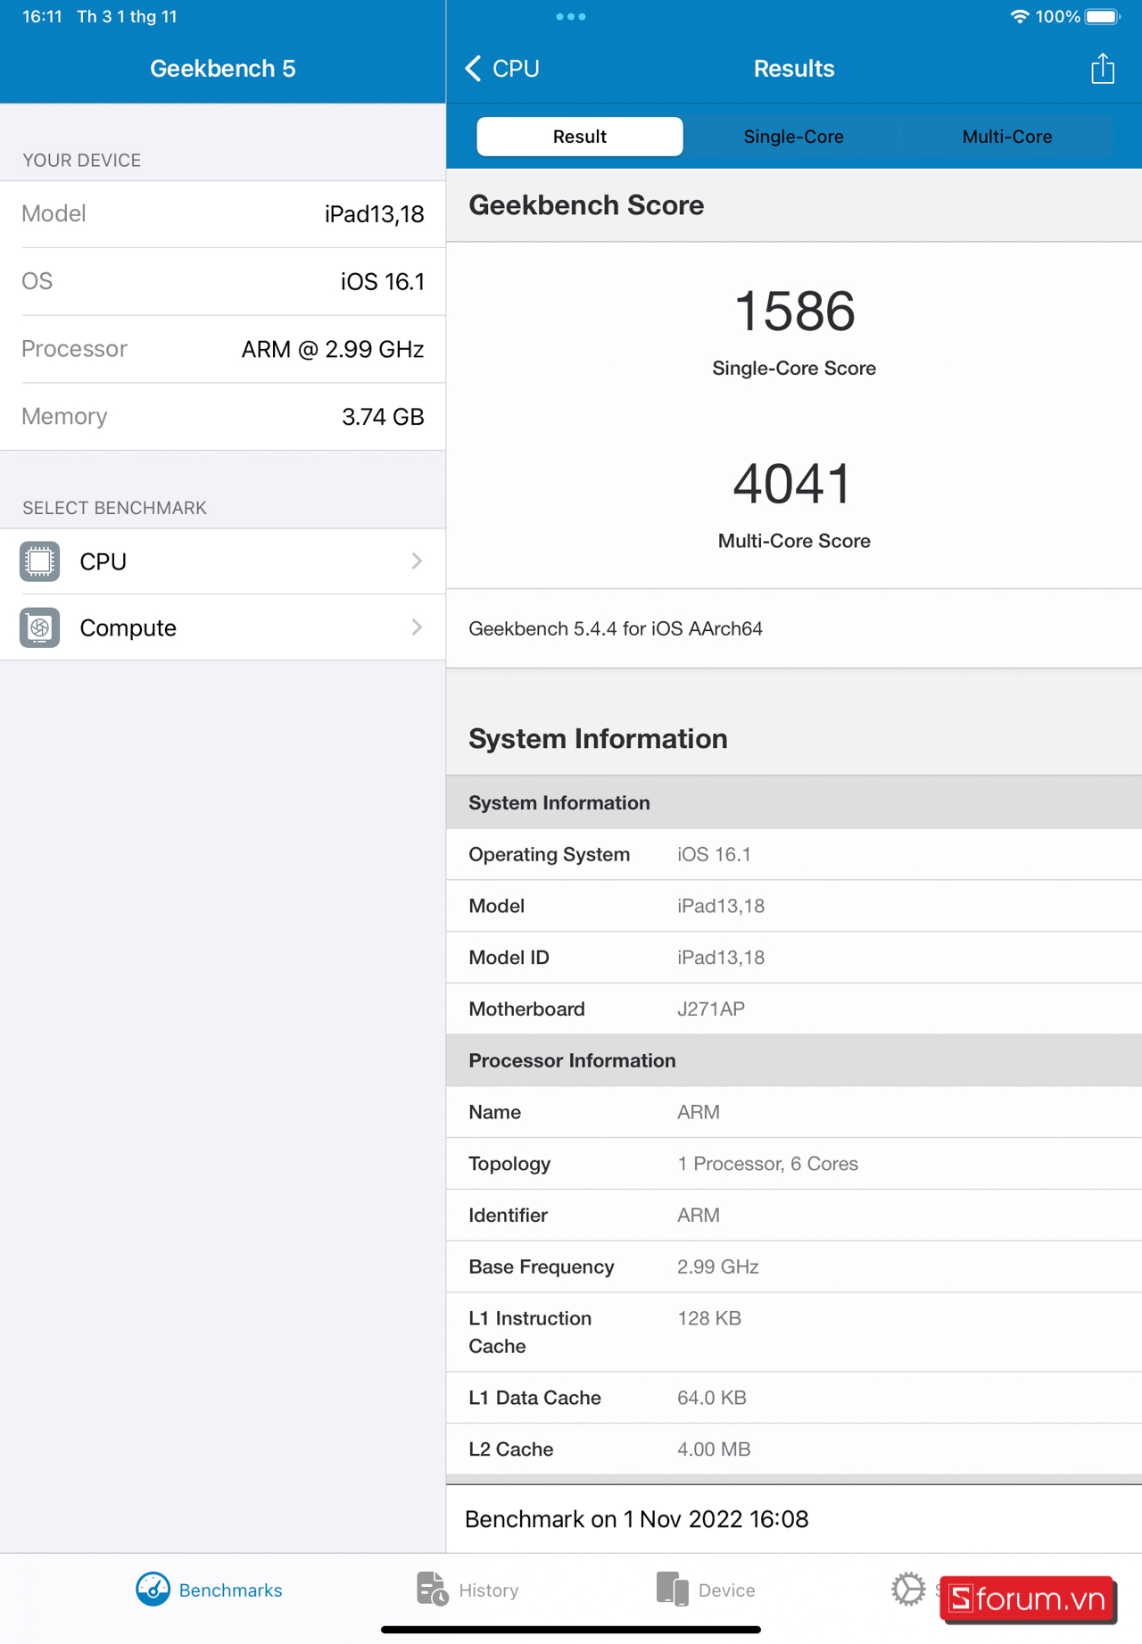Tap the Processor Information section header

tap(794, 1060)
